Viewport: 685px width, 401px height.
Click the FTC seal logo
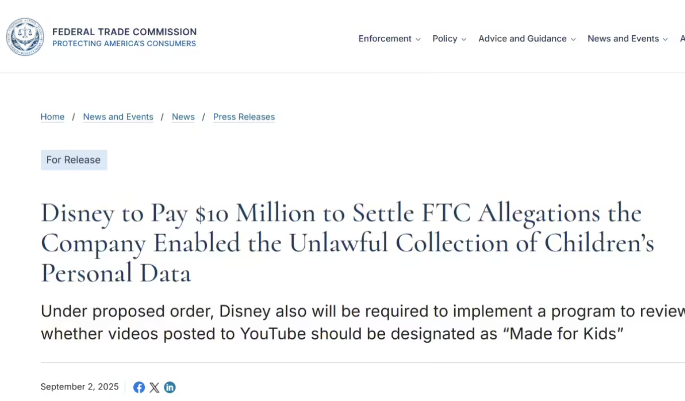(x=25, y=37)
